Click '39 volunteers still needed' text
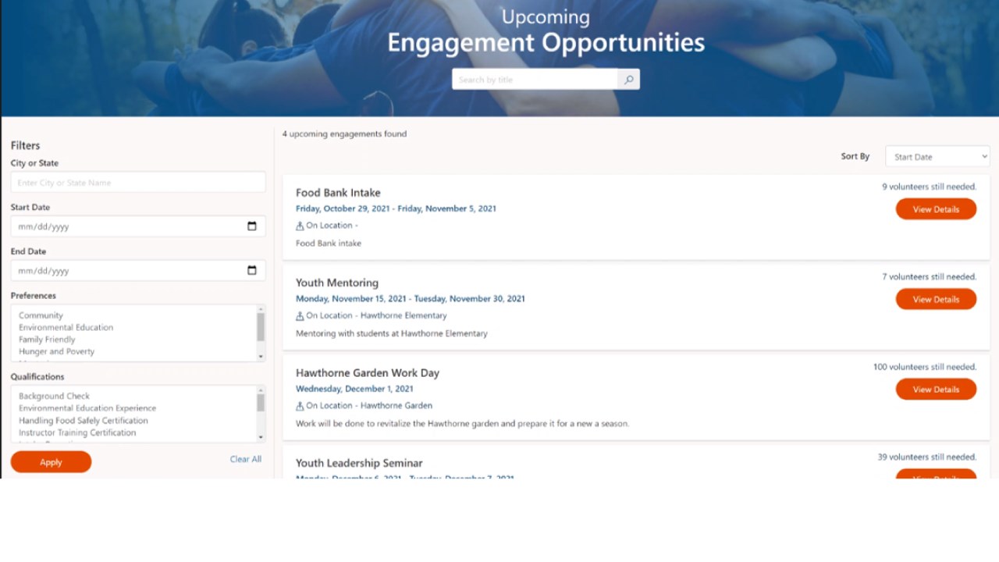The image size is (999, 562). tap(926, 457)
